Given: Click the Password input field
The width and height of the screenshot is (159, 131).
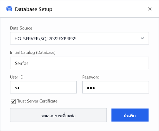Looking at the screenshot, I should pos(115,87).
